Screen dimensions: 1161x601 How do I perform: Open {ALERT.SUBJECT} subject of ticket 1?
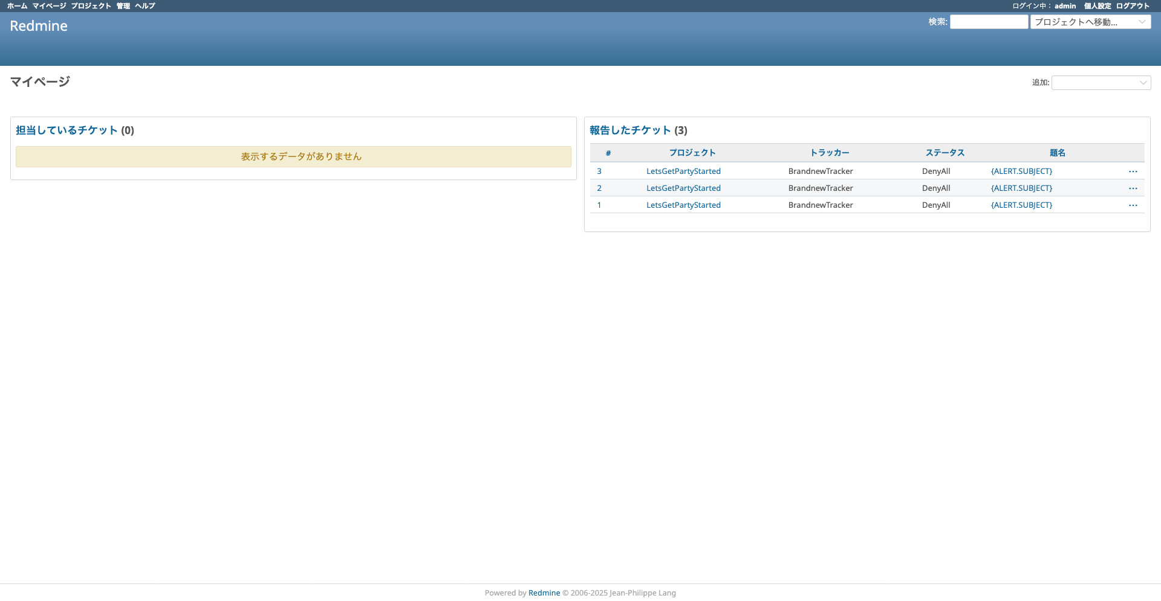click(1021, 205)
